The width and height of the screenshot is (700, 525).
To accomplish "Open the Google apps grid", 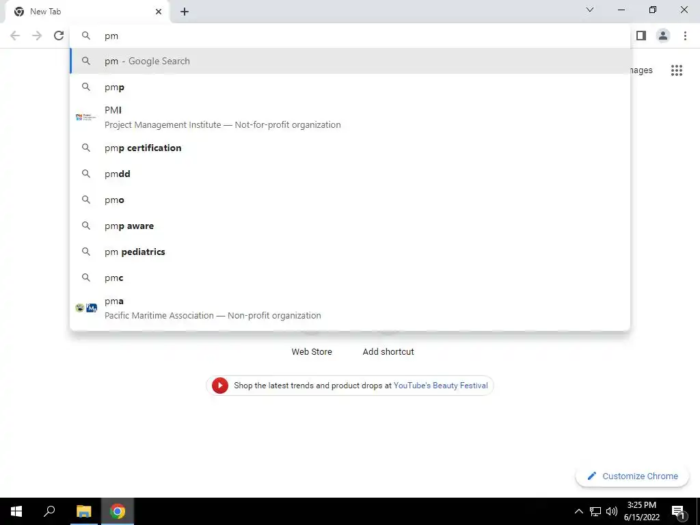I will (x=677, y=70).
